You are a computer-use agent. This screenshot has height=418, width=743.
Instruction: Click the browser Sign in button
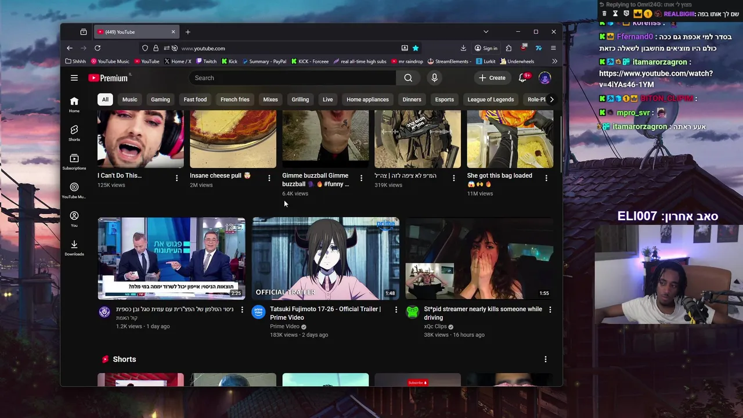pyautogui.click(x=486, y=48)
